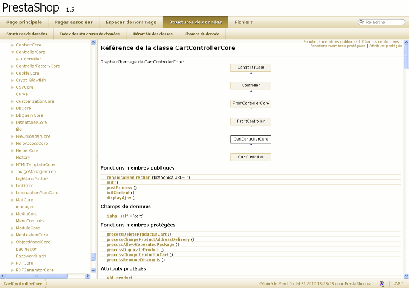The height and width of the screenshot is (288, 409).
Task: Open the FrontControllerCore node in the inheritance graph
Action: pos(251,104)
